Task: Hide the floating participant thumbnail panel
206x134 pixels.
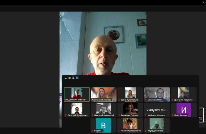Action: click(x=66, y=78)
